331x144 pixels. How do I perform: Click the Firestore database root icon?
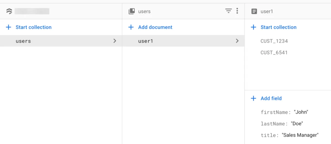point(9,11)
